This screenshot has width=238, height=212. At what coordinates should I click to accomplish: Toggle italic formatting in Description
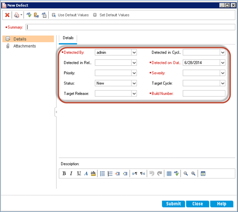[x=71, y=173]
